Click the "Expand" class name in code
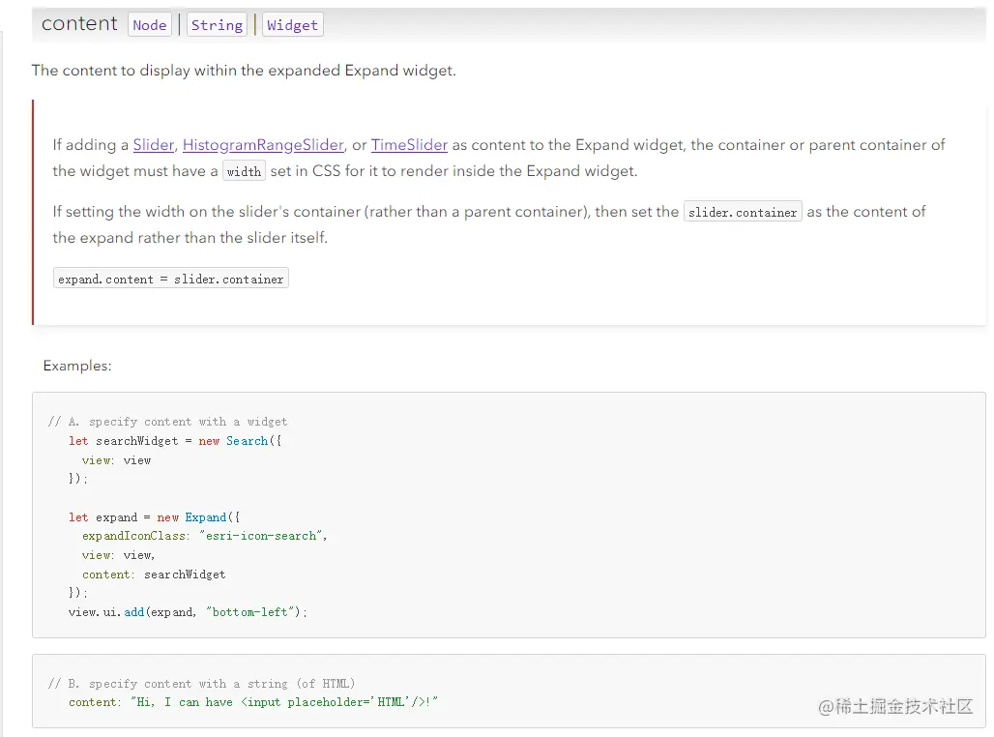Screen dimensions: 994x737 tap(206, 517)
